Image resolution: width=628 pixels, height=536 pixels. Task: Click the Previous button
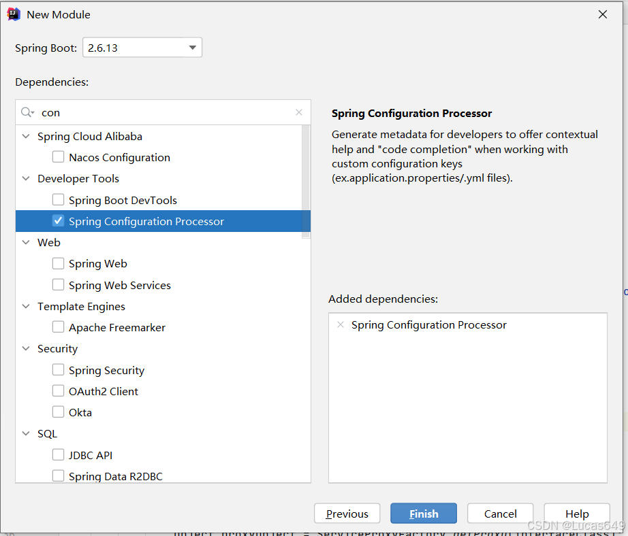pos(347,514)
